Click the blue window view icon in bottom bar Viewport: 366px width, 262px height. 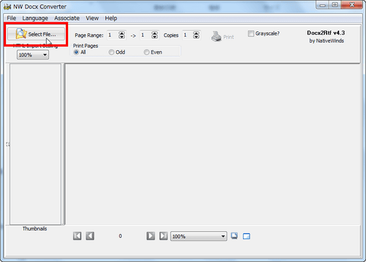(246, 237)
